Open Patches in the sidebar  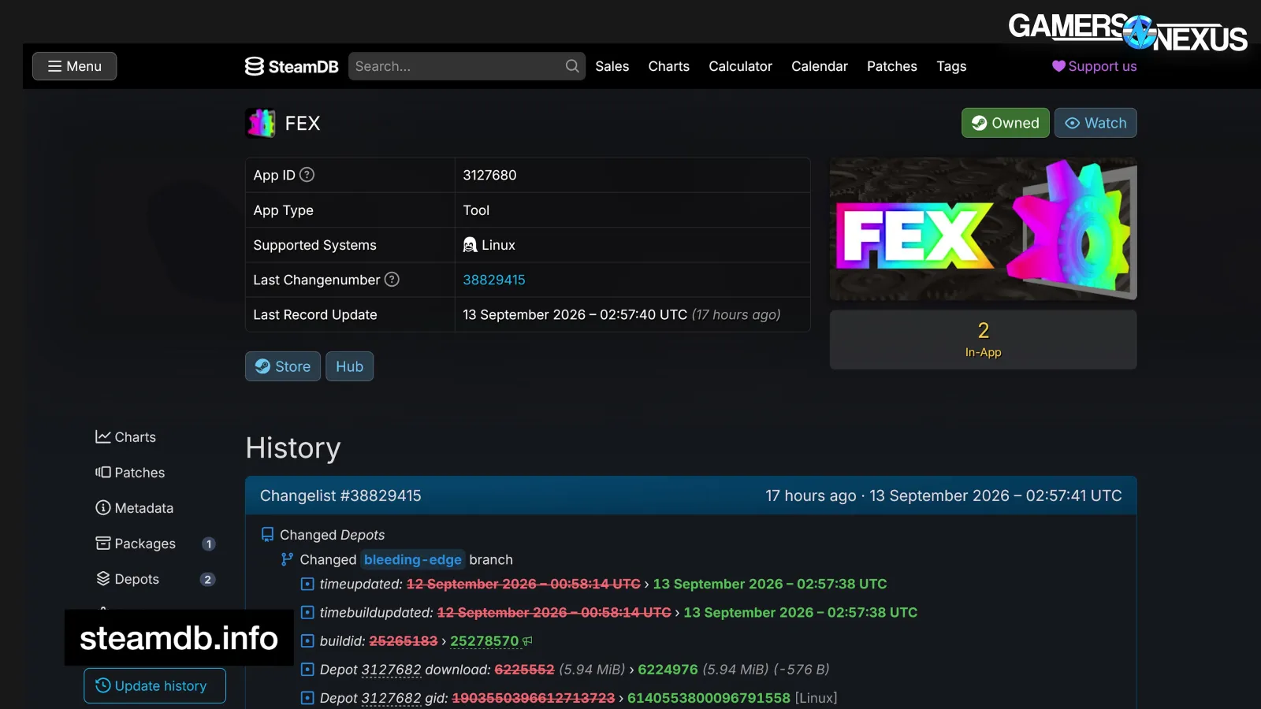pyautogui.click(x=130, y=473)
